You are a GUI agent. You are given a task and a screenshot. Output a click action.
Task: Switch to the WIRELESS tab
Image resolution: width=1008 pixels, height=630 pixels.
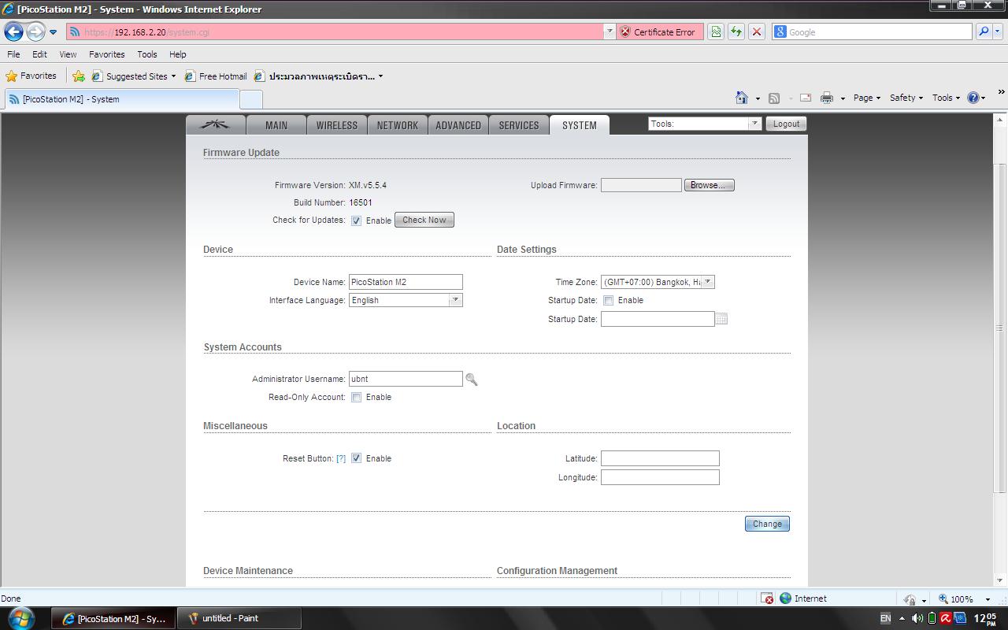click(336, 125)
